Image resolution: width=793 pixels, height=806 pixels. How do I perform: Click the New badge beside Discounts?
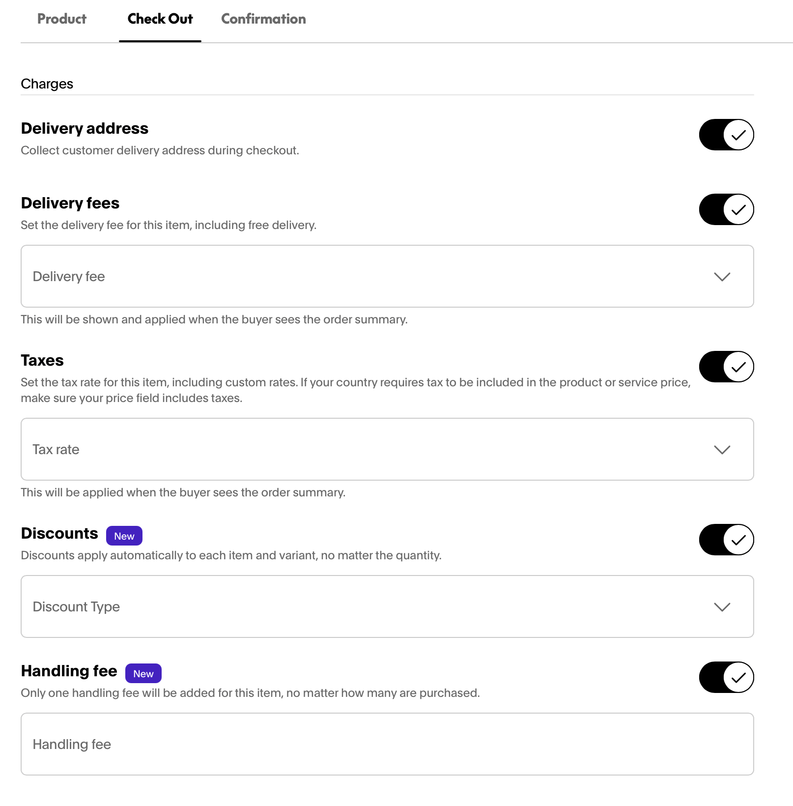point(124,536)
